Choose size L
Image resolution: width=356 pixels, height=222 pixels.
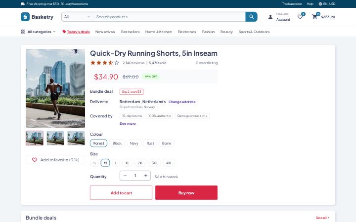[116, 163]
